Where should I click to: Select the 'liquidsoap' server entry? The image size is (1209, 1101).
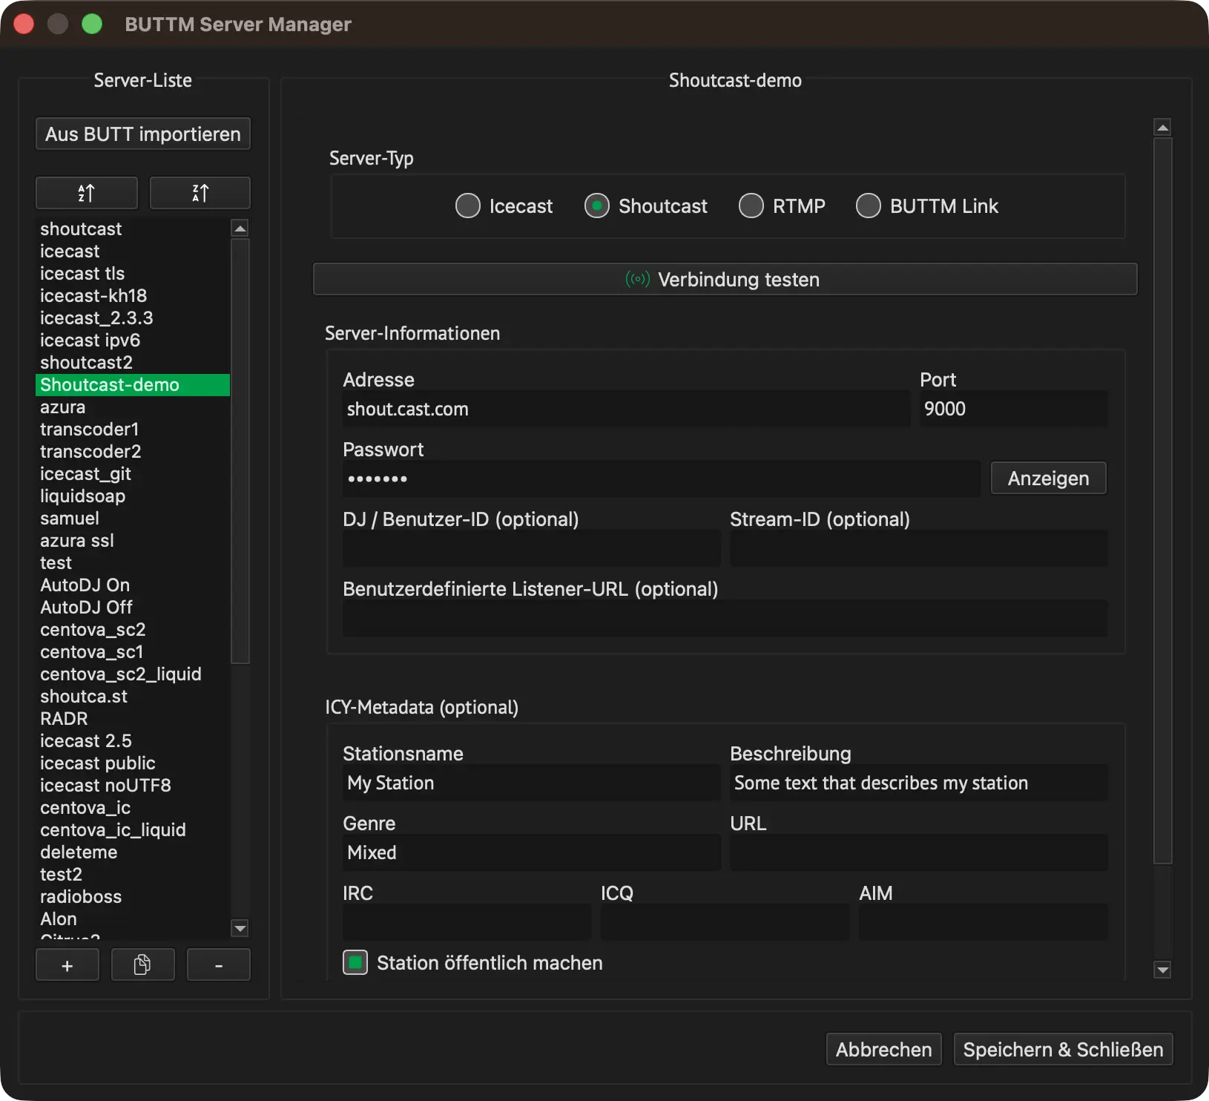click(x=133, y=496)
